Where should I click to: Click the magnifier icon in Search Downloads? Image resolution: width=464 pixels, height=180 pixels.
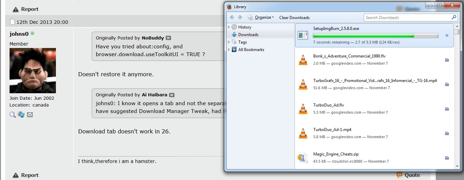pyautogui.click(x=454, y=17)
